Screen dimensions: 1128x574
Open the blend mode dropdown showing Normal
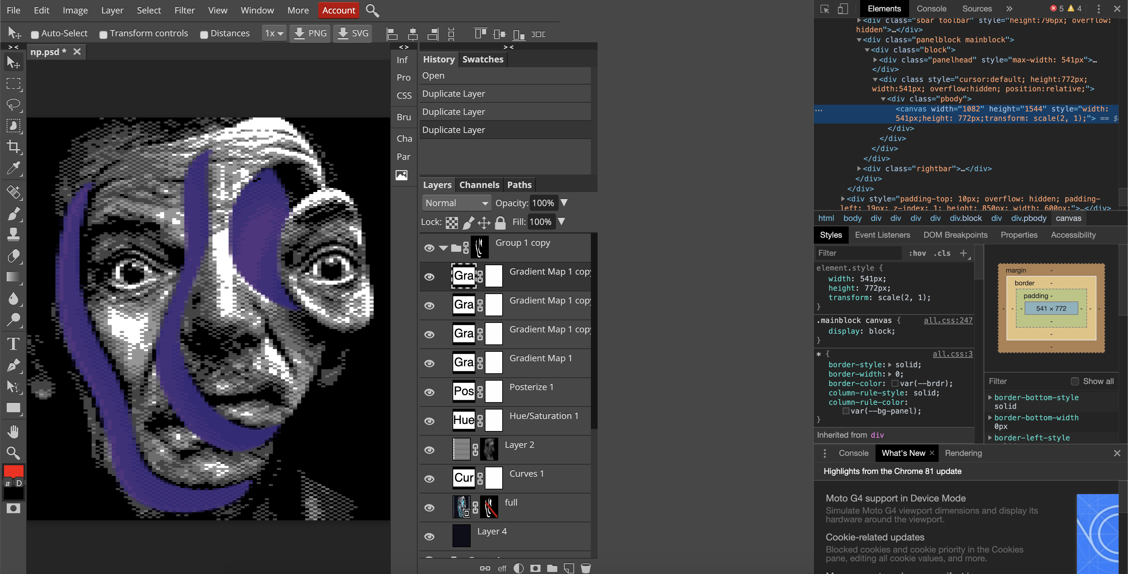[456, 203]
